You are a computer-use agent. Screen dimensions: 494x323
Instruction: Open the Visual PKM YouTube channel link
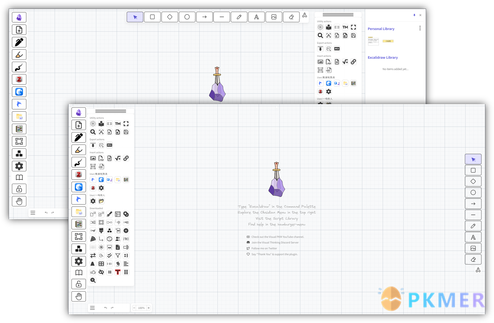click(277, 237)
